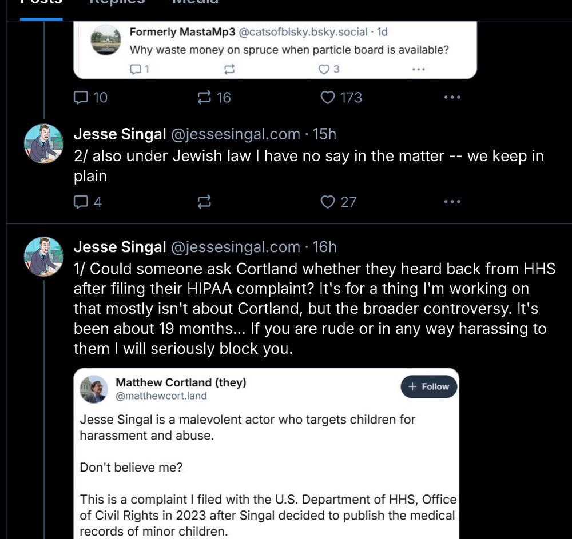Like Jesse Singal's post with 27 likes
Image resolution: width=572 pixels, height=539 pixels.
[328, 202]
